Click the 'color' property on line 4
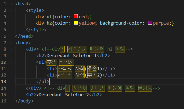The height and width of the screenshot is (109, 184). [x=61, y=23]
